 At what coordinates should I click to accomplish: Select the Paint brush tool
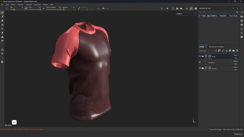click(2, 13)
